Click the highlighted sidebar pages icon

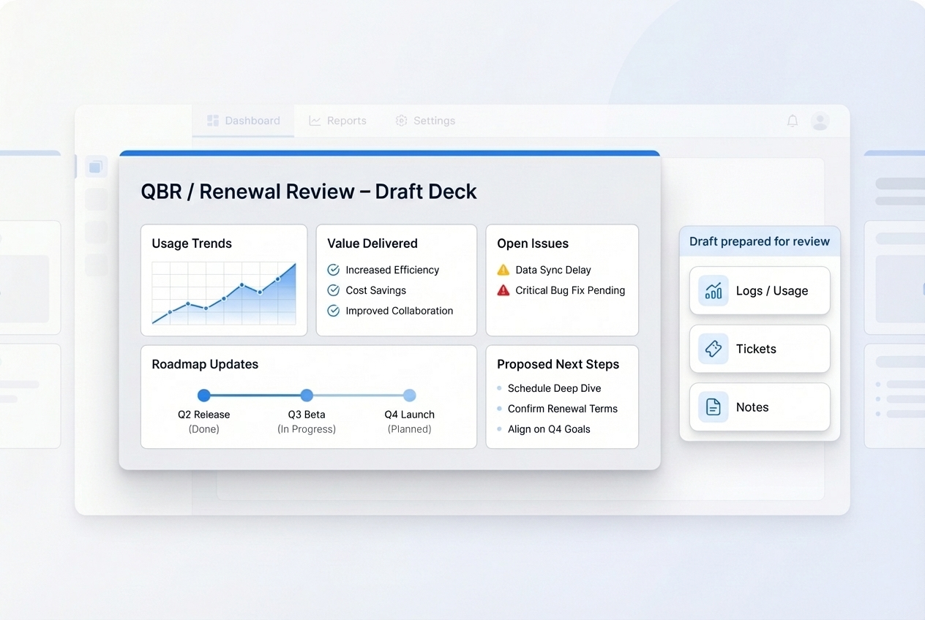coord(95,167)
